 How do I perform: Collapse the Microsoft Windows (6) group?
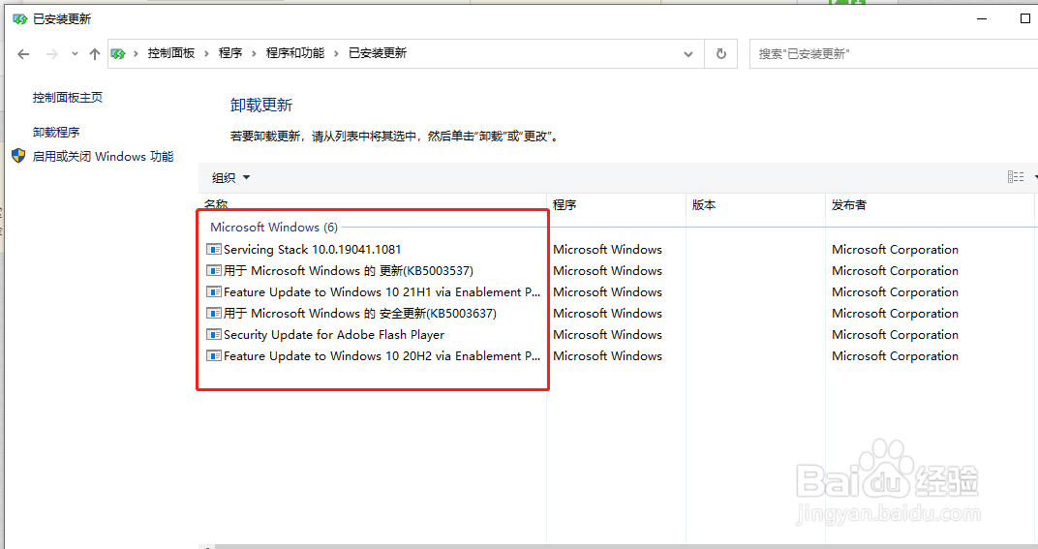tap(274, 228)
